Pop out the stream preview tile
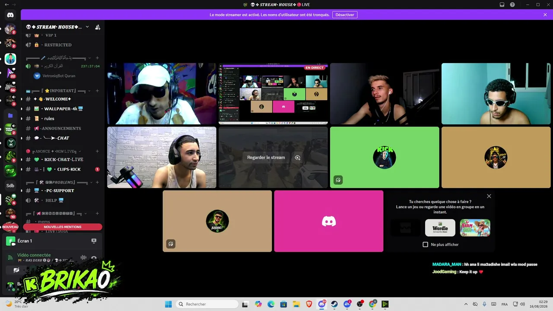The image size is (553, 311). 298,158
